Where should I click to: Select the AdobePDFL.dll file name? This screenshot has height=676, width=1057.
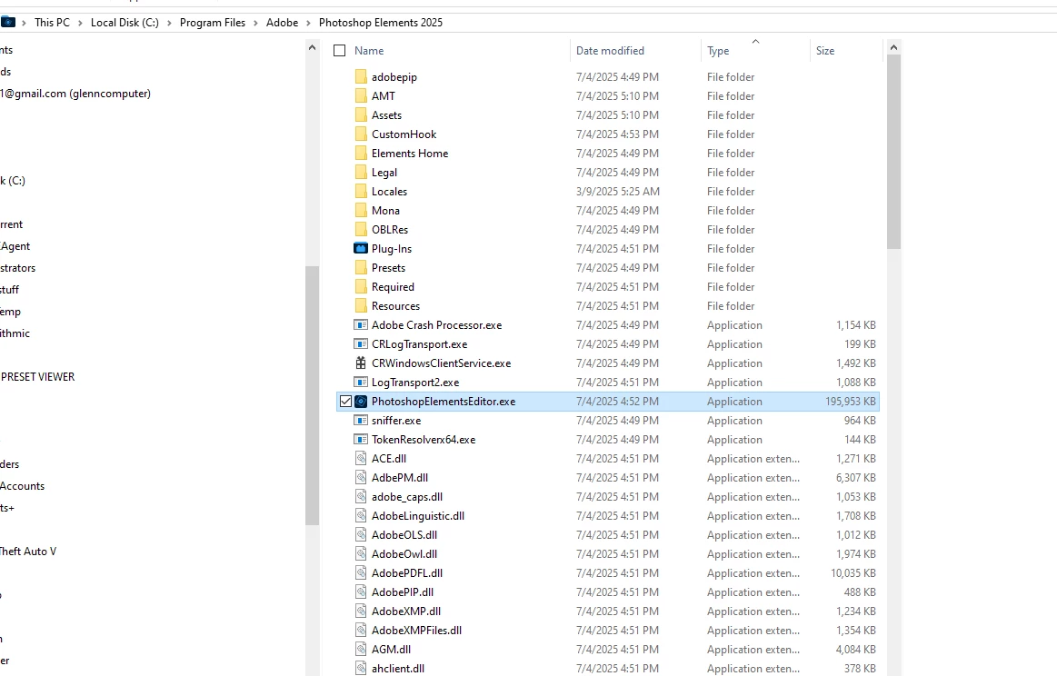click(407, 573)
